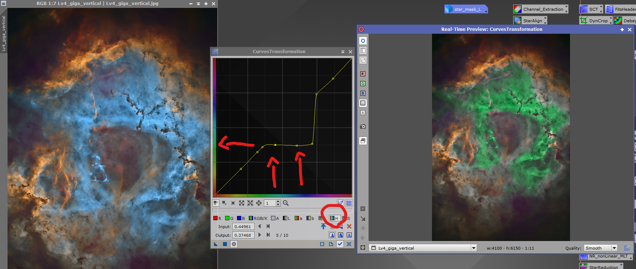Select the Edit Point mode in CurvesTransformation
The width and height of the screenshot is (636, 269).
coord(216,203)
